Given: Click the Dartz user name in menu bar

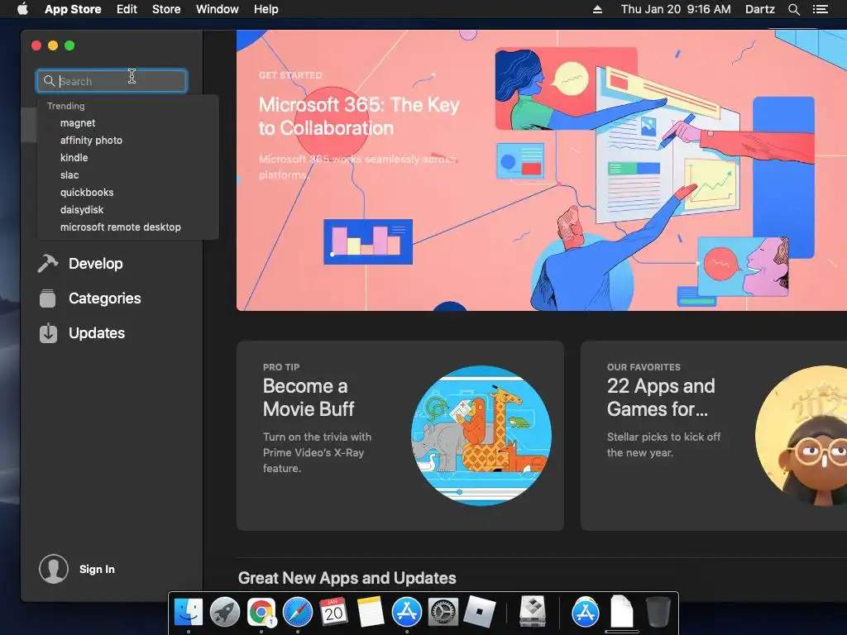Looking at the screenshot, I should (760, 9).
